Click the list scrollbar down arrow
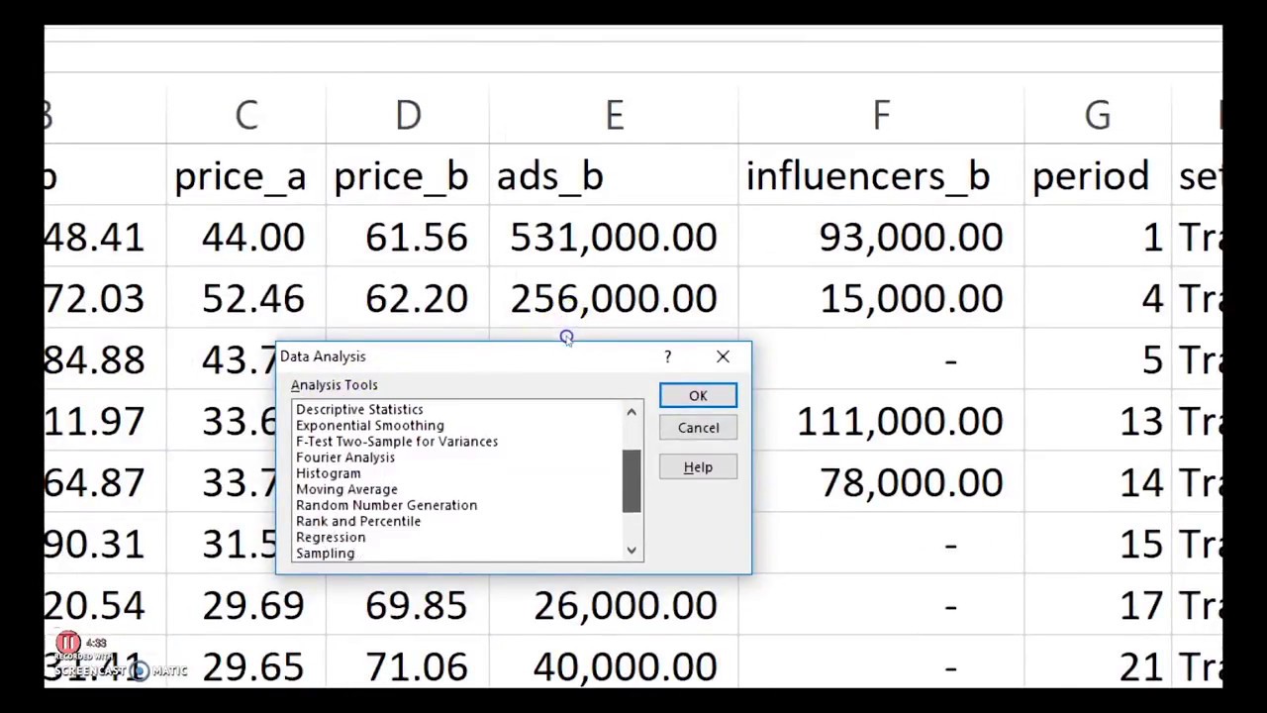Viewport: 1267px width, 713px height. pyautogui.click(x=632, y=551)
